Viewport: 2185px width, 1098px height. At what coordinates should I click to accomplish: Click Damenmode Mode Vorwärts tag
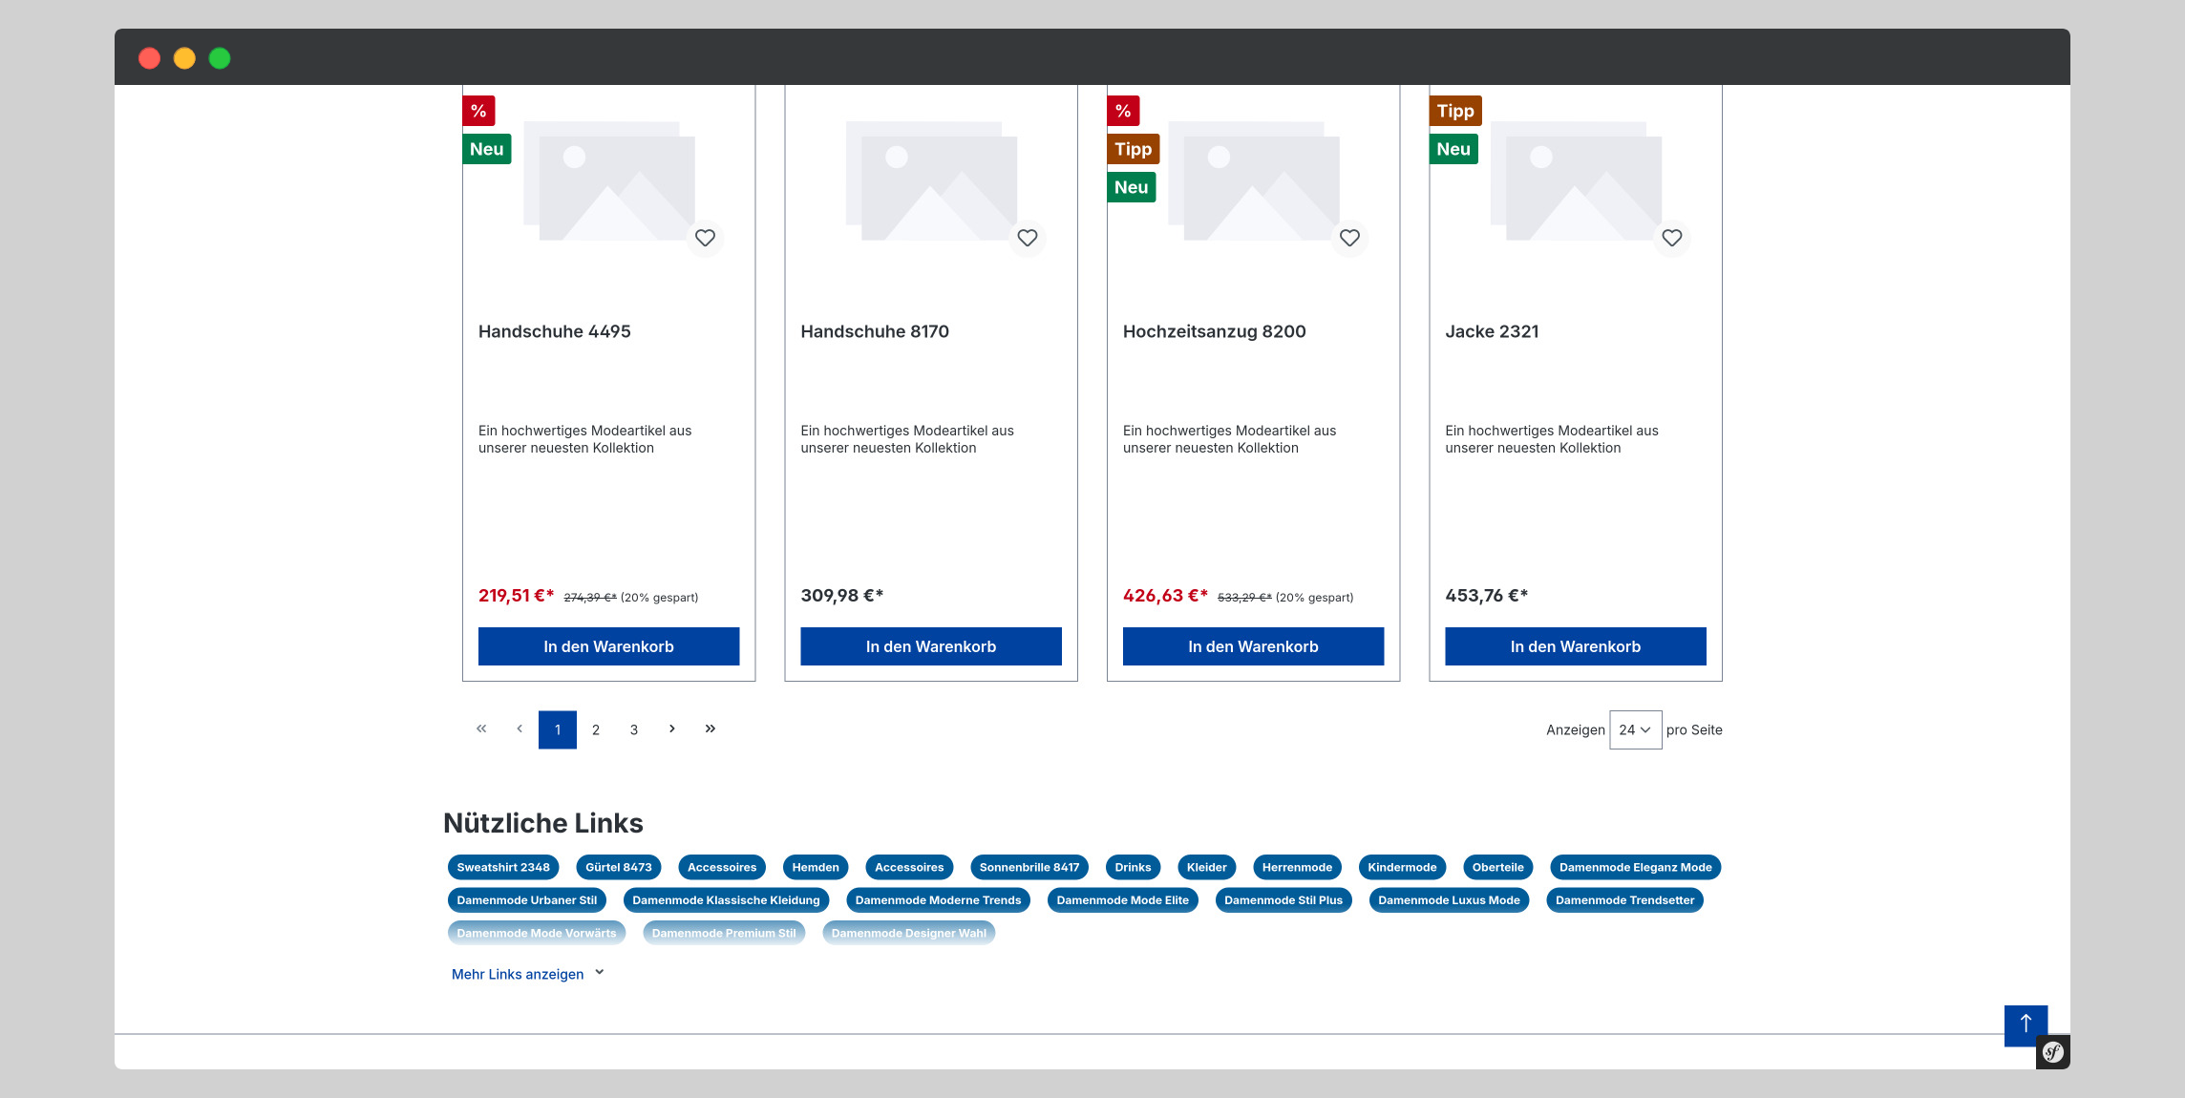tap(537, 933)
